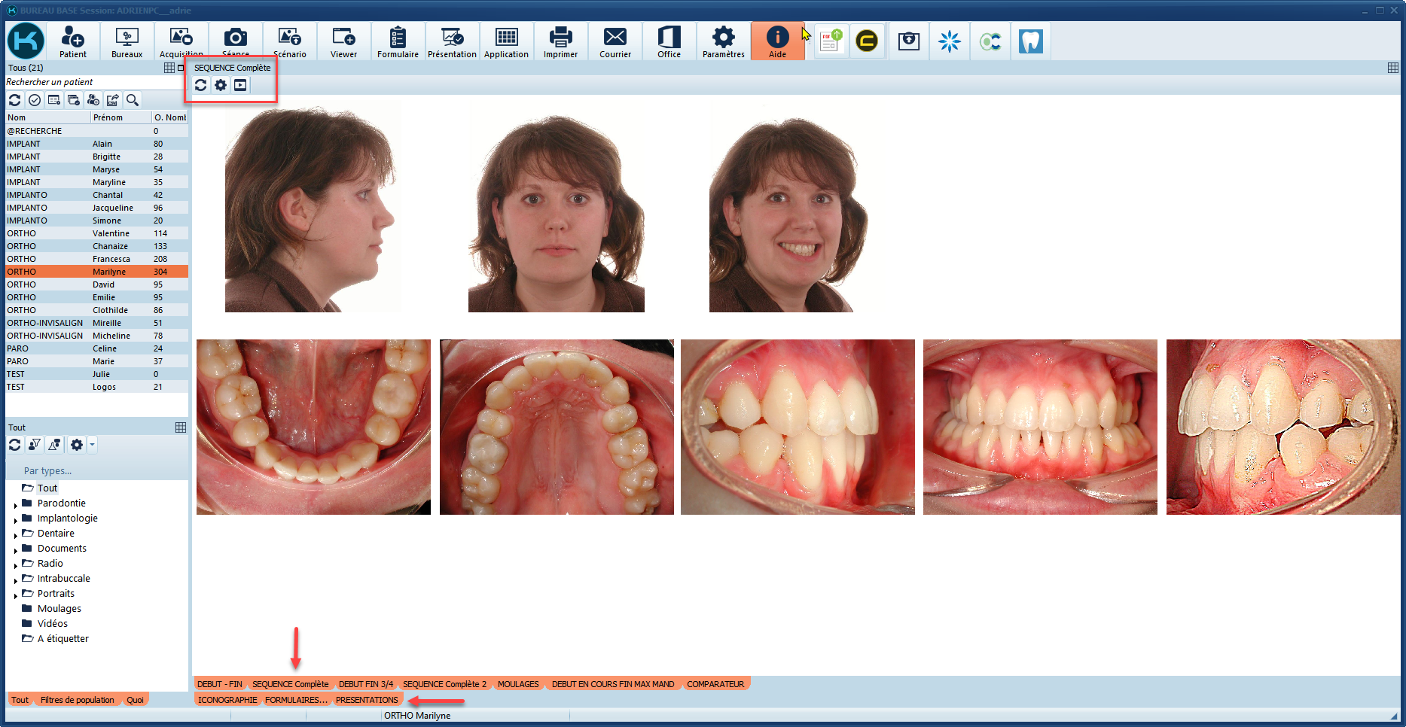This screenshot has width=1406, height=727.
Task: Select the PRESENTATIONS tab
Action: point(367,700)
